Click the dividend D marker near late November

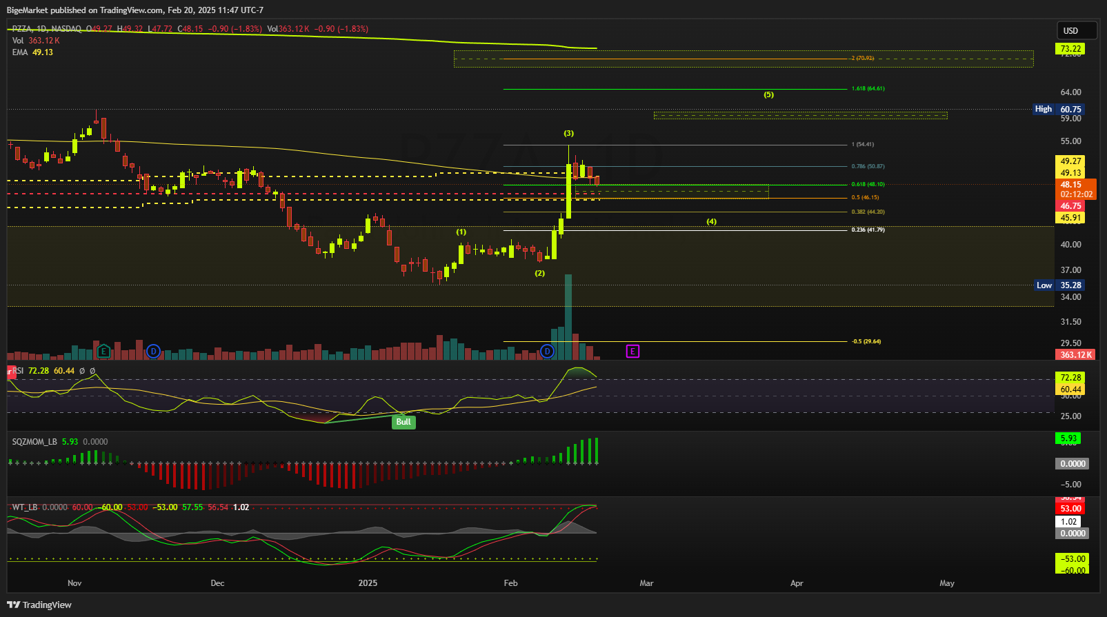(154, 352)
